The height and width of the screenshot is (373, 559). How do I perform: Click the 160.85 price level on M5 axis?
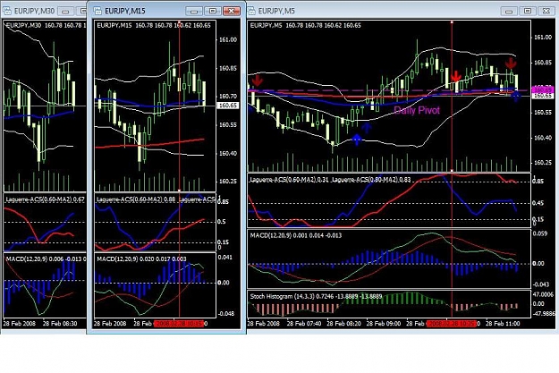click(542, 63)
